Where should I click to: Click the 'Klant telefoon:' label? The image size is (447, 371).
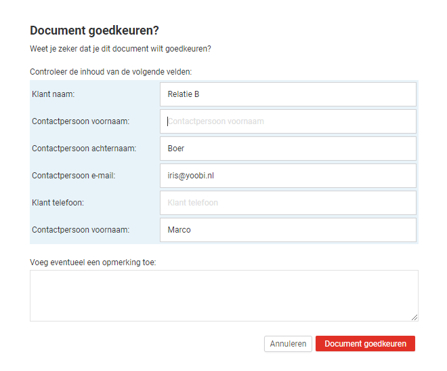(x=58, y=203)
